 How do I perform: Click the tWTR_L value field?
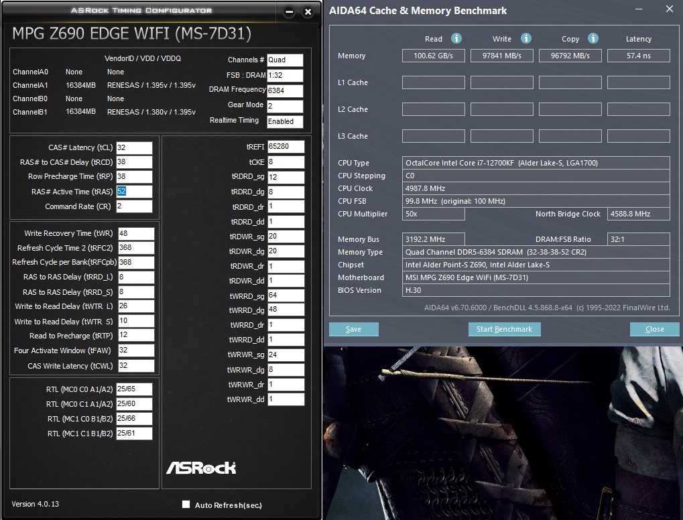pos(136,306)
